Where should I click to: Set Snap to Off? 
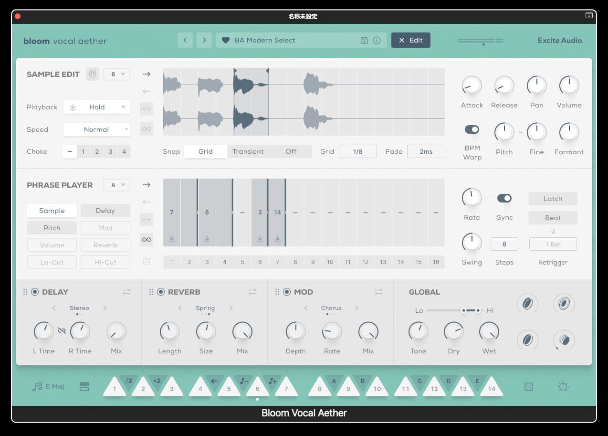coord(291,151)
